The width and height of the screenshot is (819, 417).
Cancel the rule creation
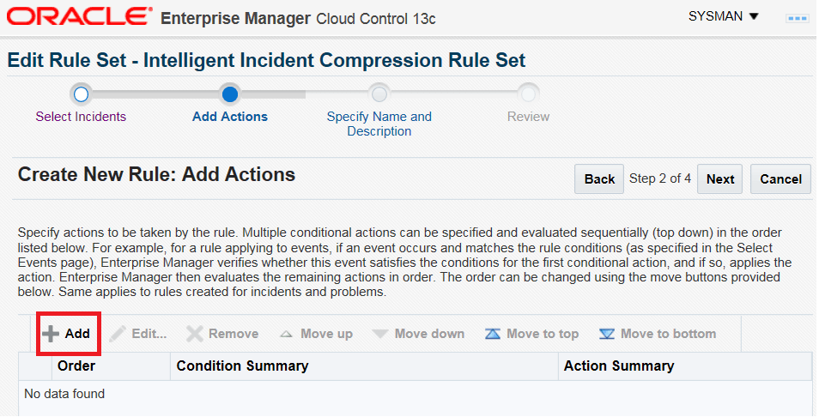tap(780, 179)
